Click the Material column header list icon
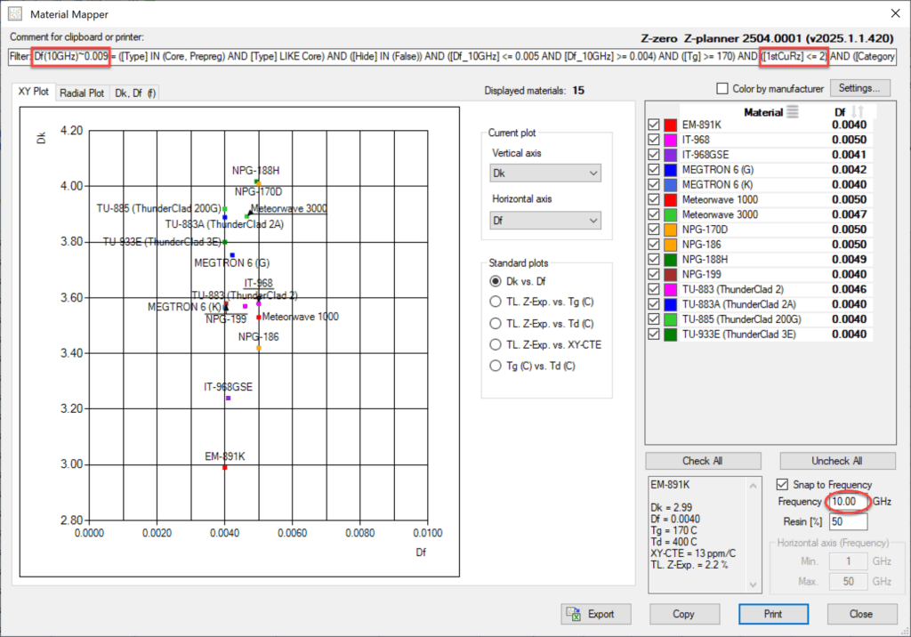 click(x=794, y=112)
